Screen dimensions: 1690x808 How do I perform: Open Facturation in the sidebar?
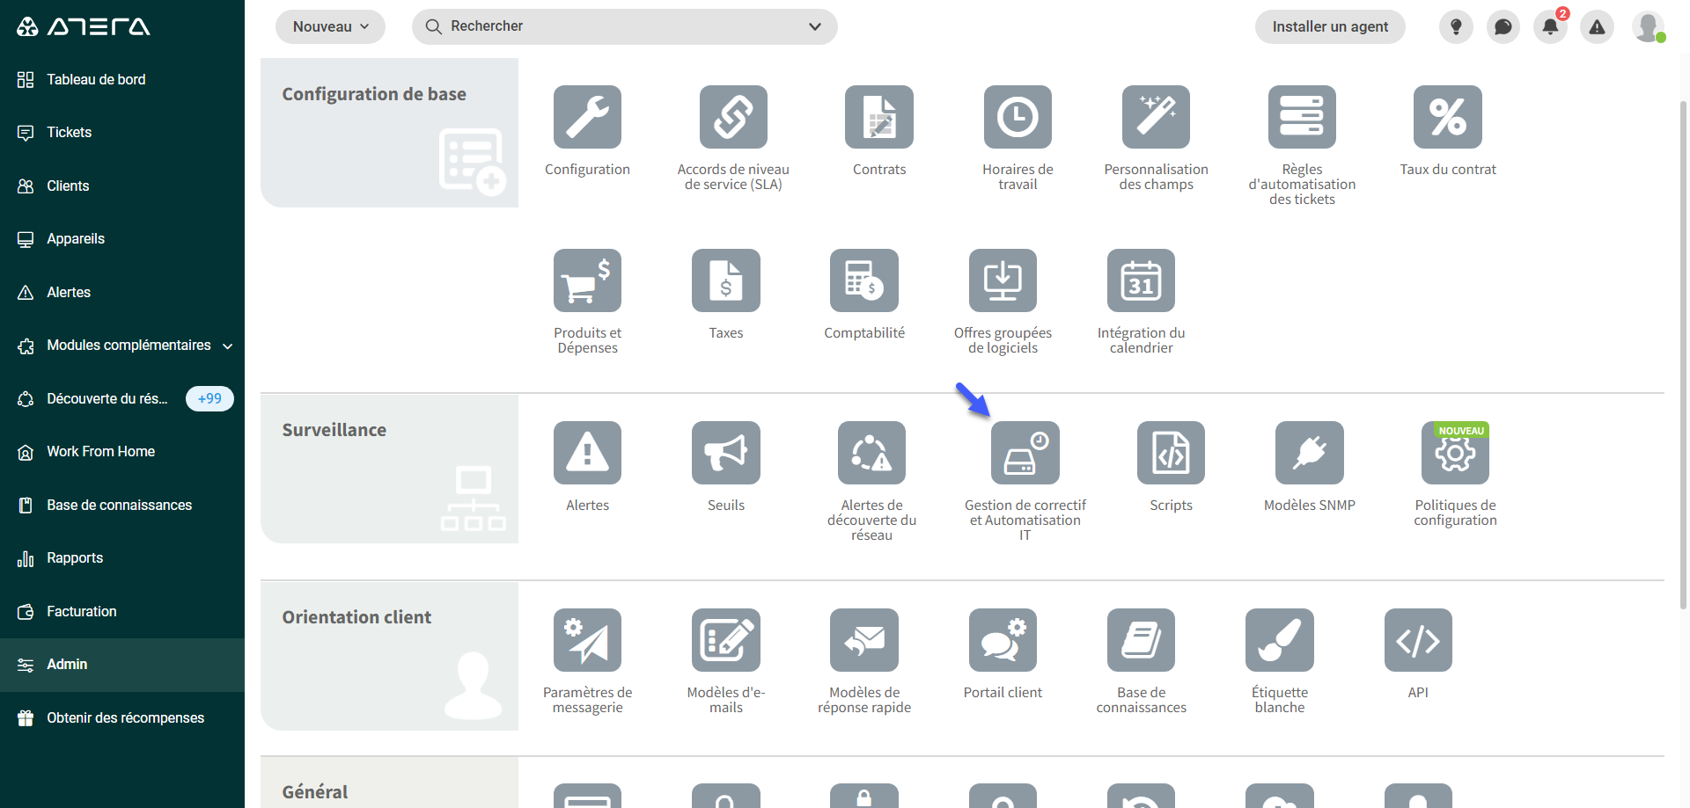(123, 611)
